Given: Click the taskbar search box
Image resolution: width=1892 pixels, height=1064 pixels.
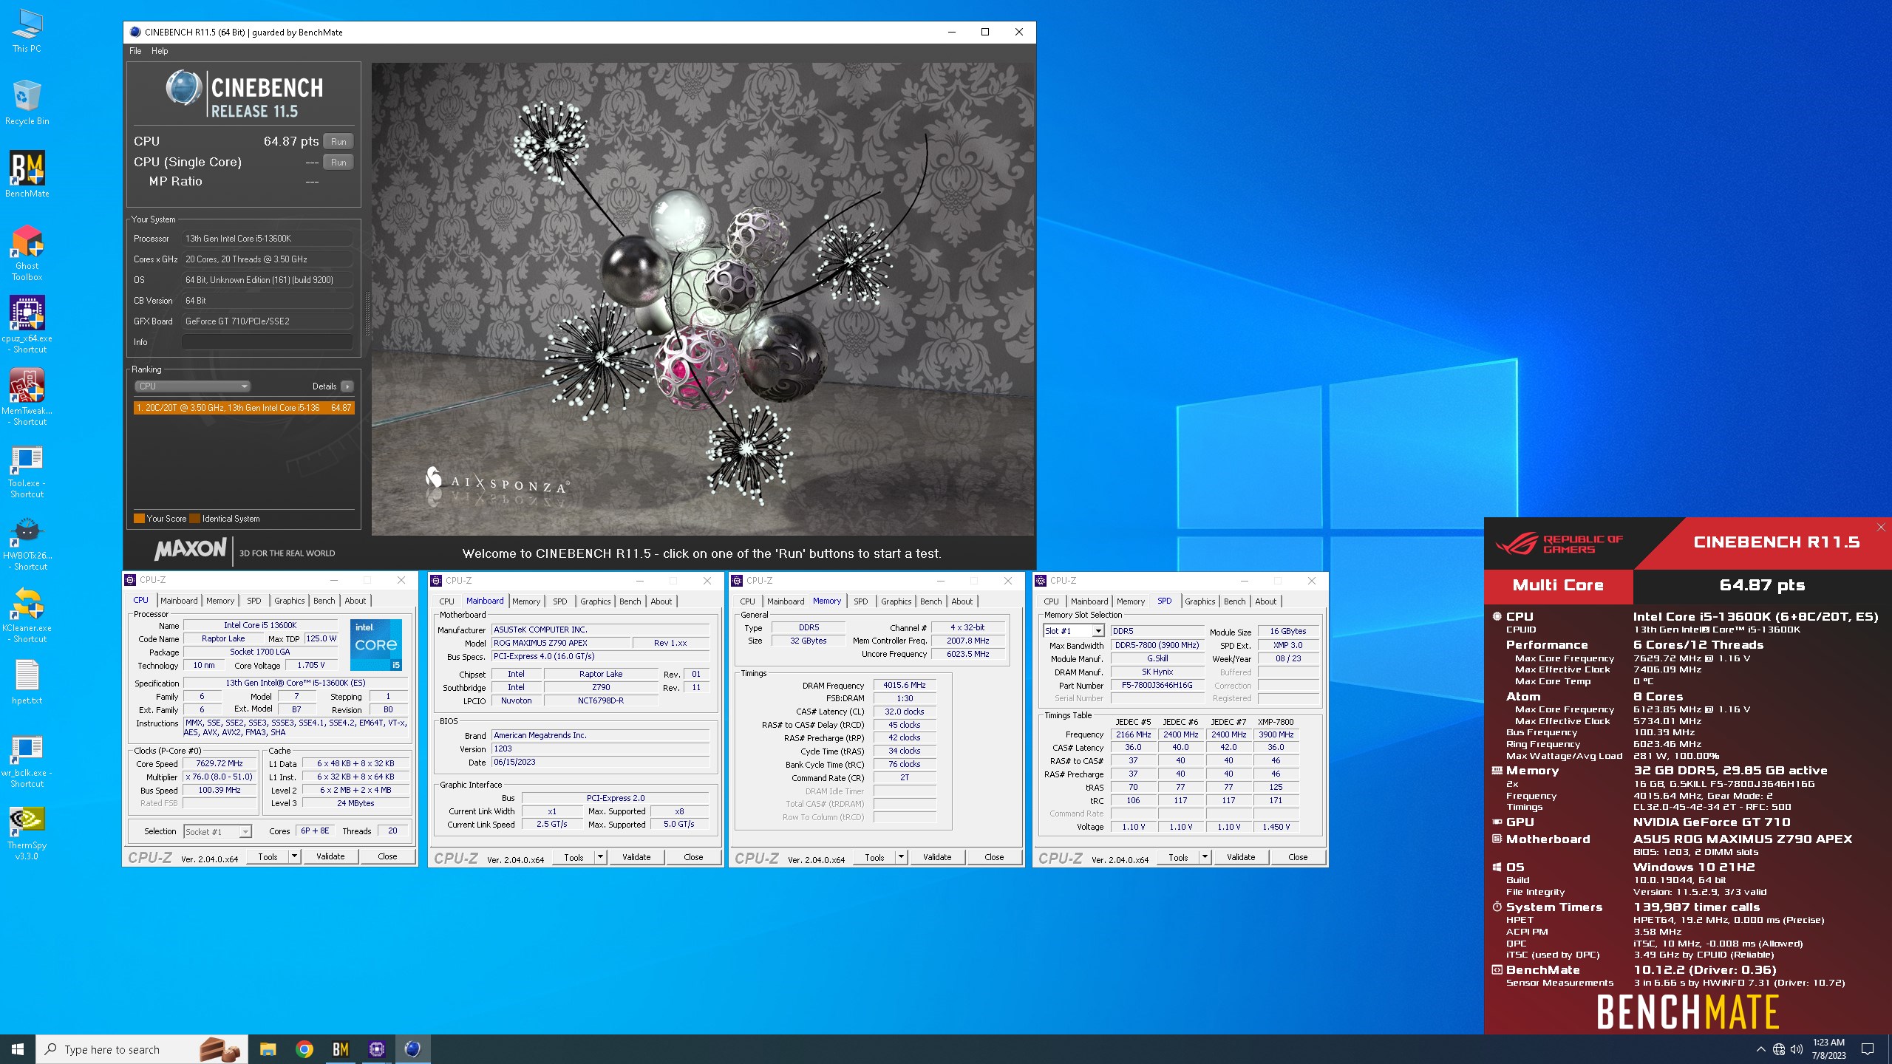Looking at the screenshot, I should (x=143, y=1049).
